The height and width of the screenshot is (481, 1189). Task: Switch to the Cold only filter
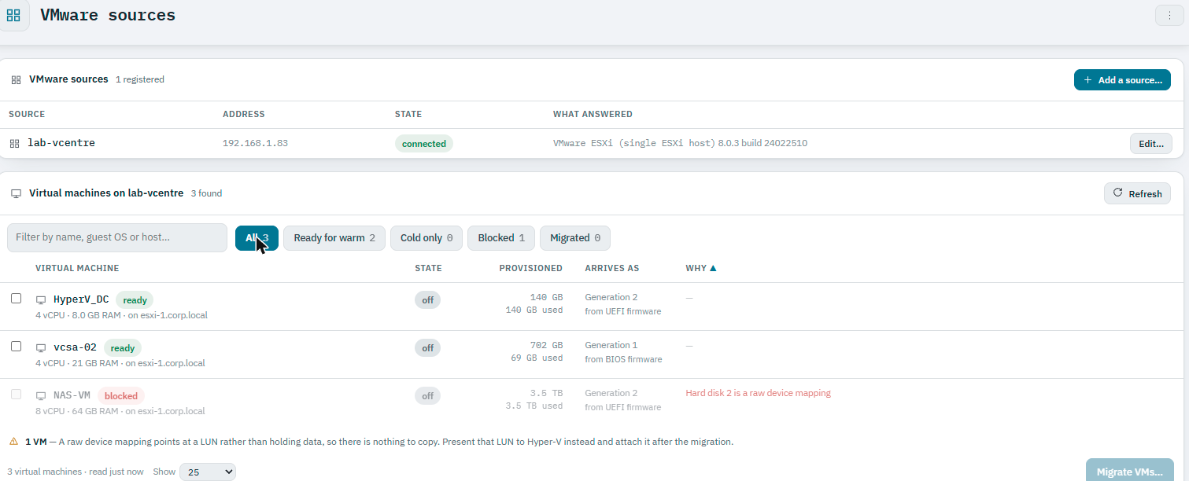click(426, 238)
